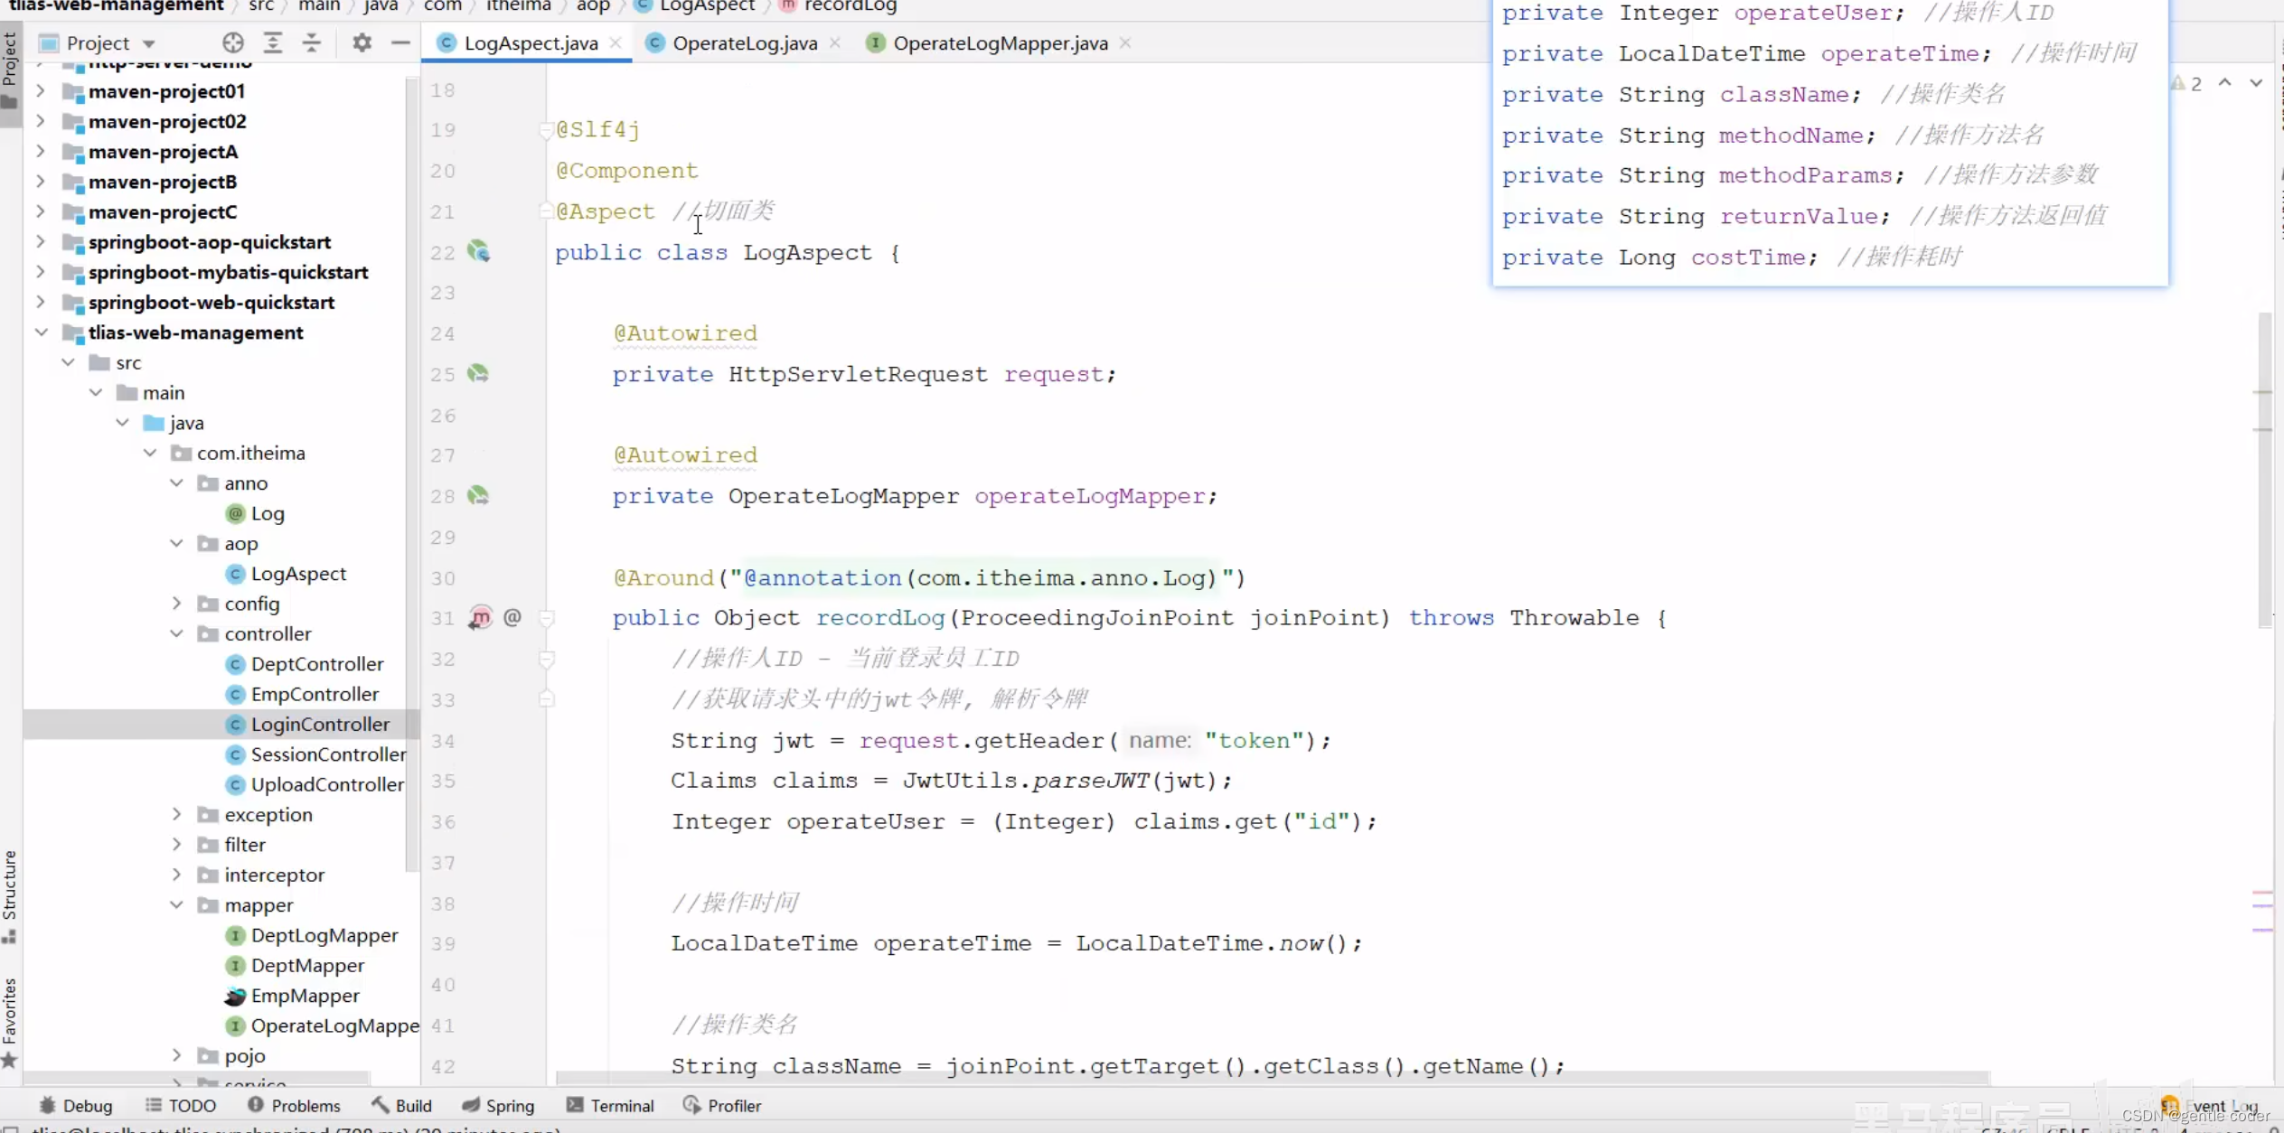This screenshot has width=2284, height=1133.
Task: Click the Spring bean icon beside class LogAspect
Action: click(478, 251)
